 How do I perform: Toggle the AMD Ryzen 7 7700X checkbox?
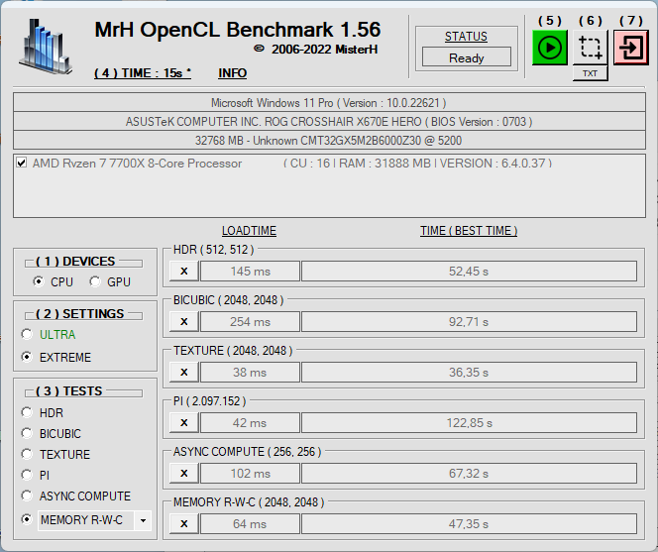pyautogui.click(x=22, y=163)
